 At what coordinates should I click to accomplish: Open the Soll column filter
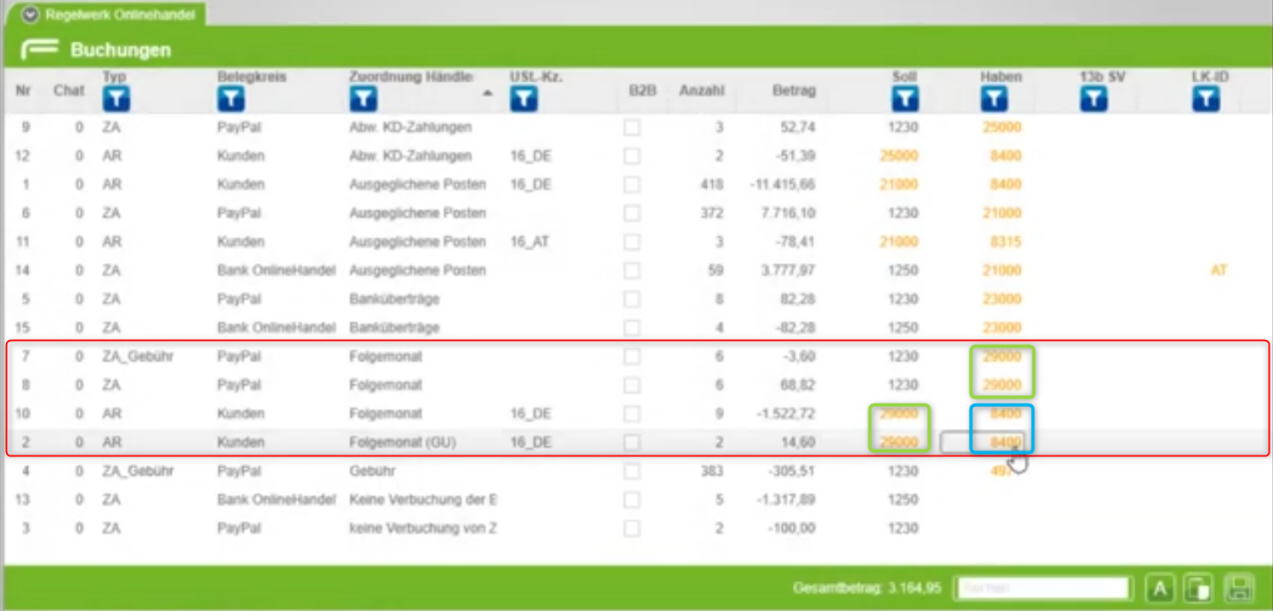(905, 99)
